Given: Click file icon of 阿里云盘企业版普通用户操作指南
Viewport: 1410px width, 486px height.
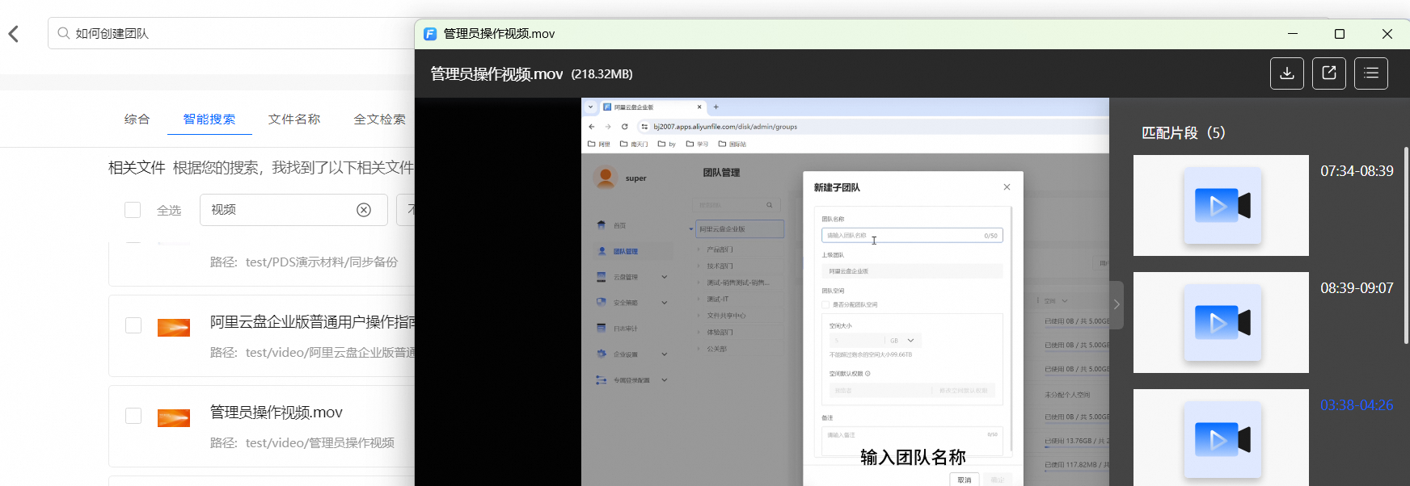Looking at the screenshot, I should [174, 327].
